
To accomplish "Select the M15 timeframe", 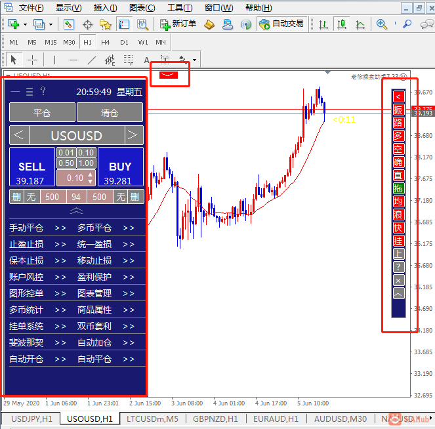I will (51, 43).
